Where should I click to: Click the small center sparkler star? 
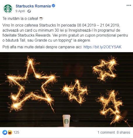point(75,91)
